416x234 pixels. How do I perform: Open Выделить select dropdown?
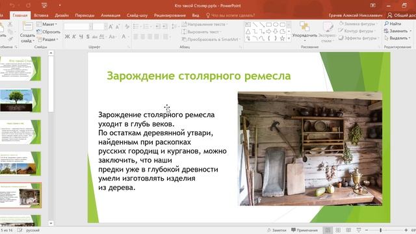tap(397, 38)
